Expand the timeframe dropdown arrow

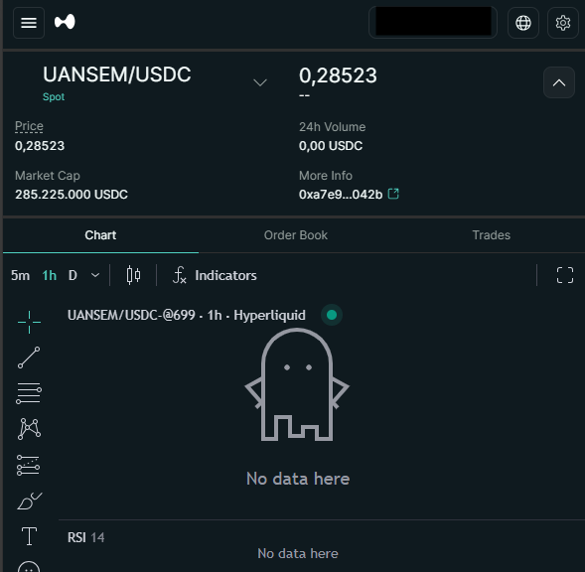click(x=95, y=275)
